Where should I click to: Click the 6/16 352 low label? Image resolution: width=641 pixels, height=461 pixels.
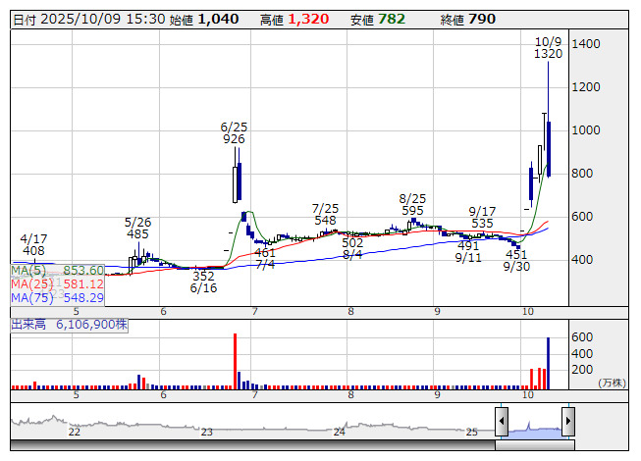coord(203,282)
